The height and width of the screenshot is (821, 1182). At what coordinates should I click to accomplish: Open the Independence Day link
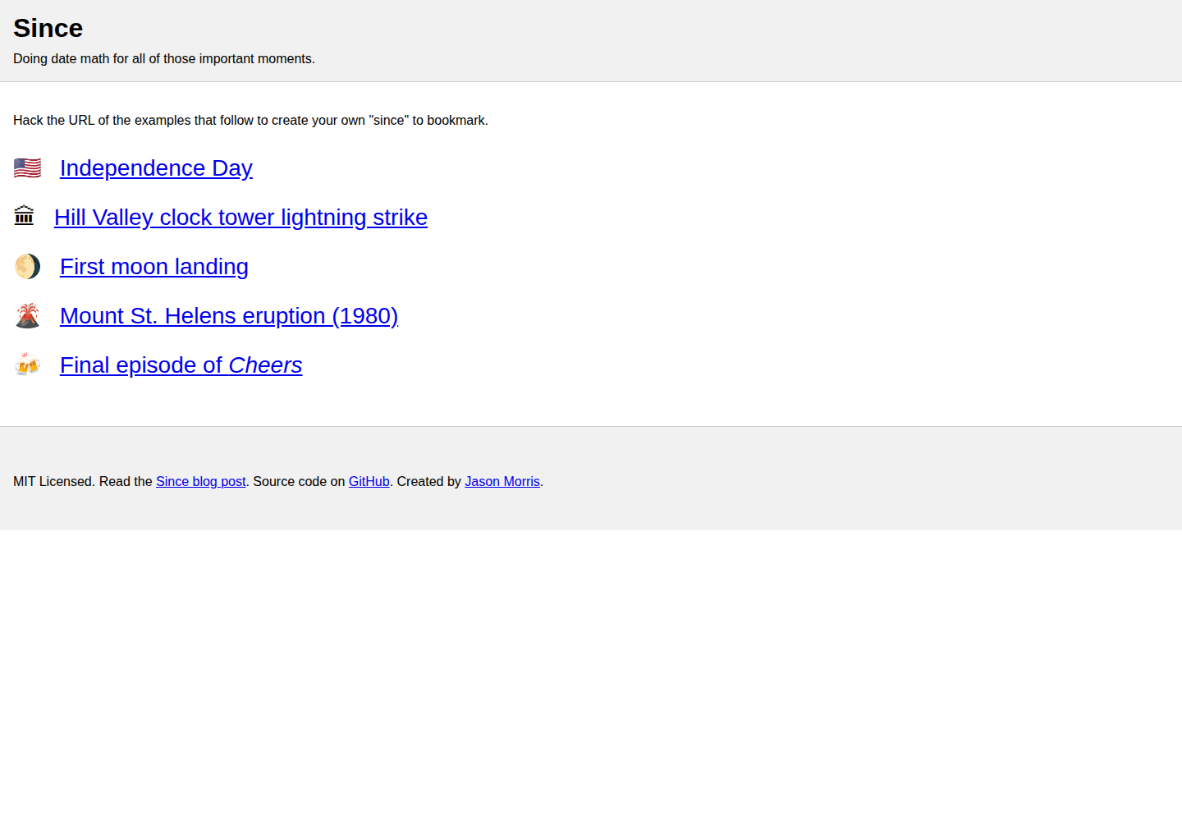coord(156,168)
